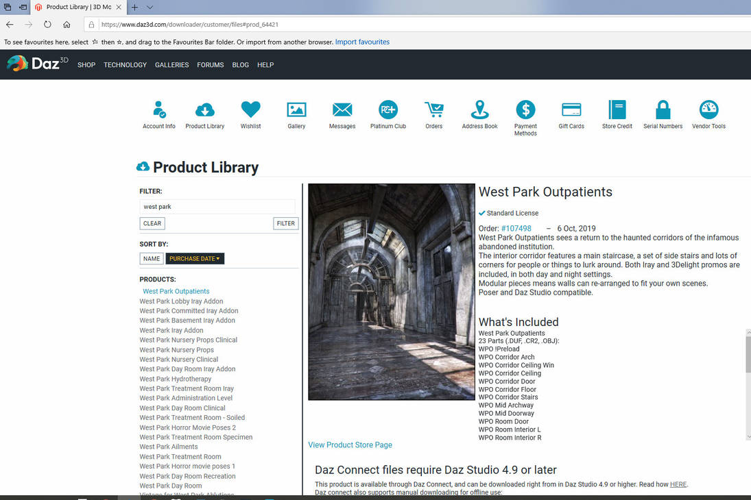751x500 pixels.
Task: Click the CLEAR filter button
Action: pyautogui.click(x=152, y=223)
